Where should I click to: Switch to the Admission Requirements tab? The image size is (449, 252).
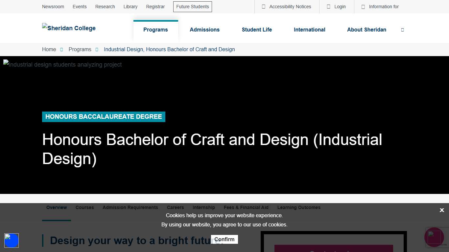130,207
